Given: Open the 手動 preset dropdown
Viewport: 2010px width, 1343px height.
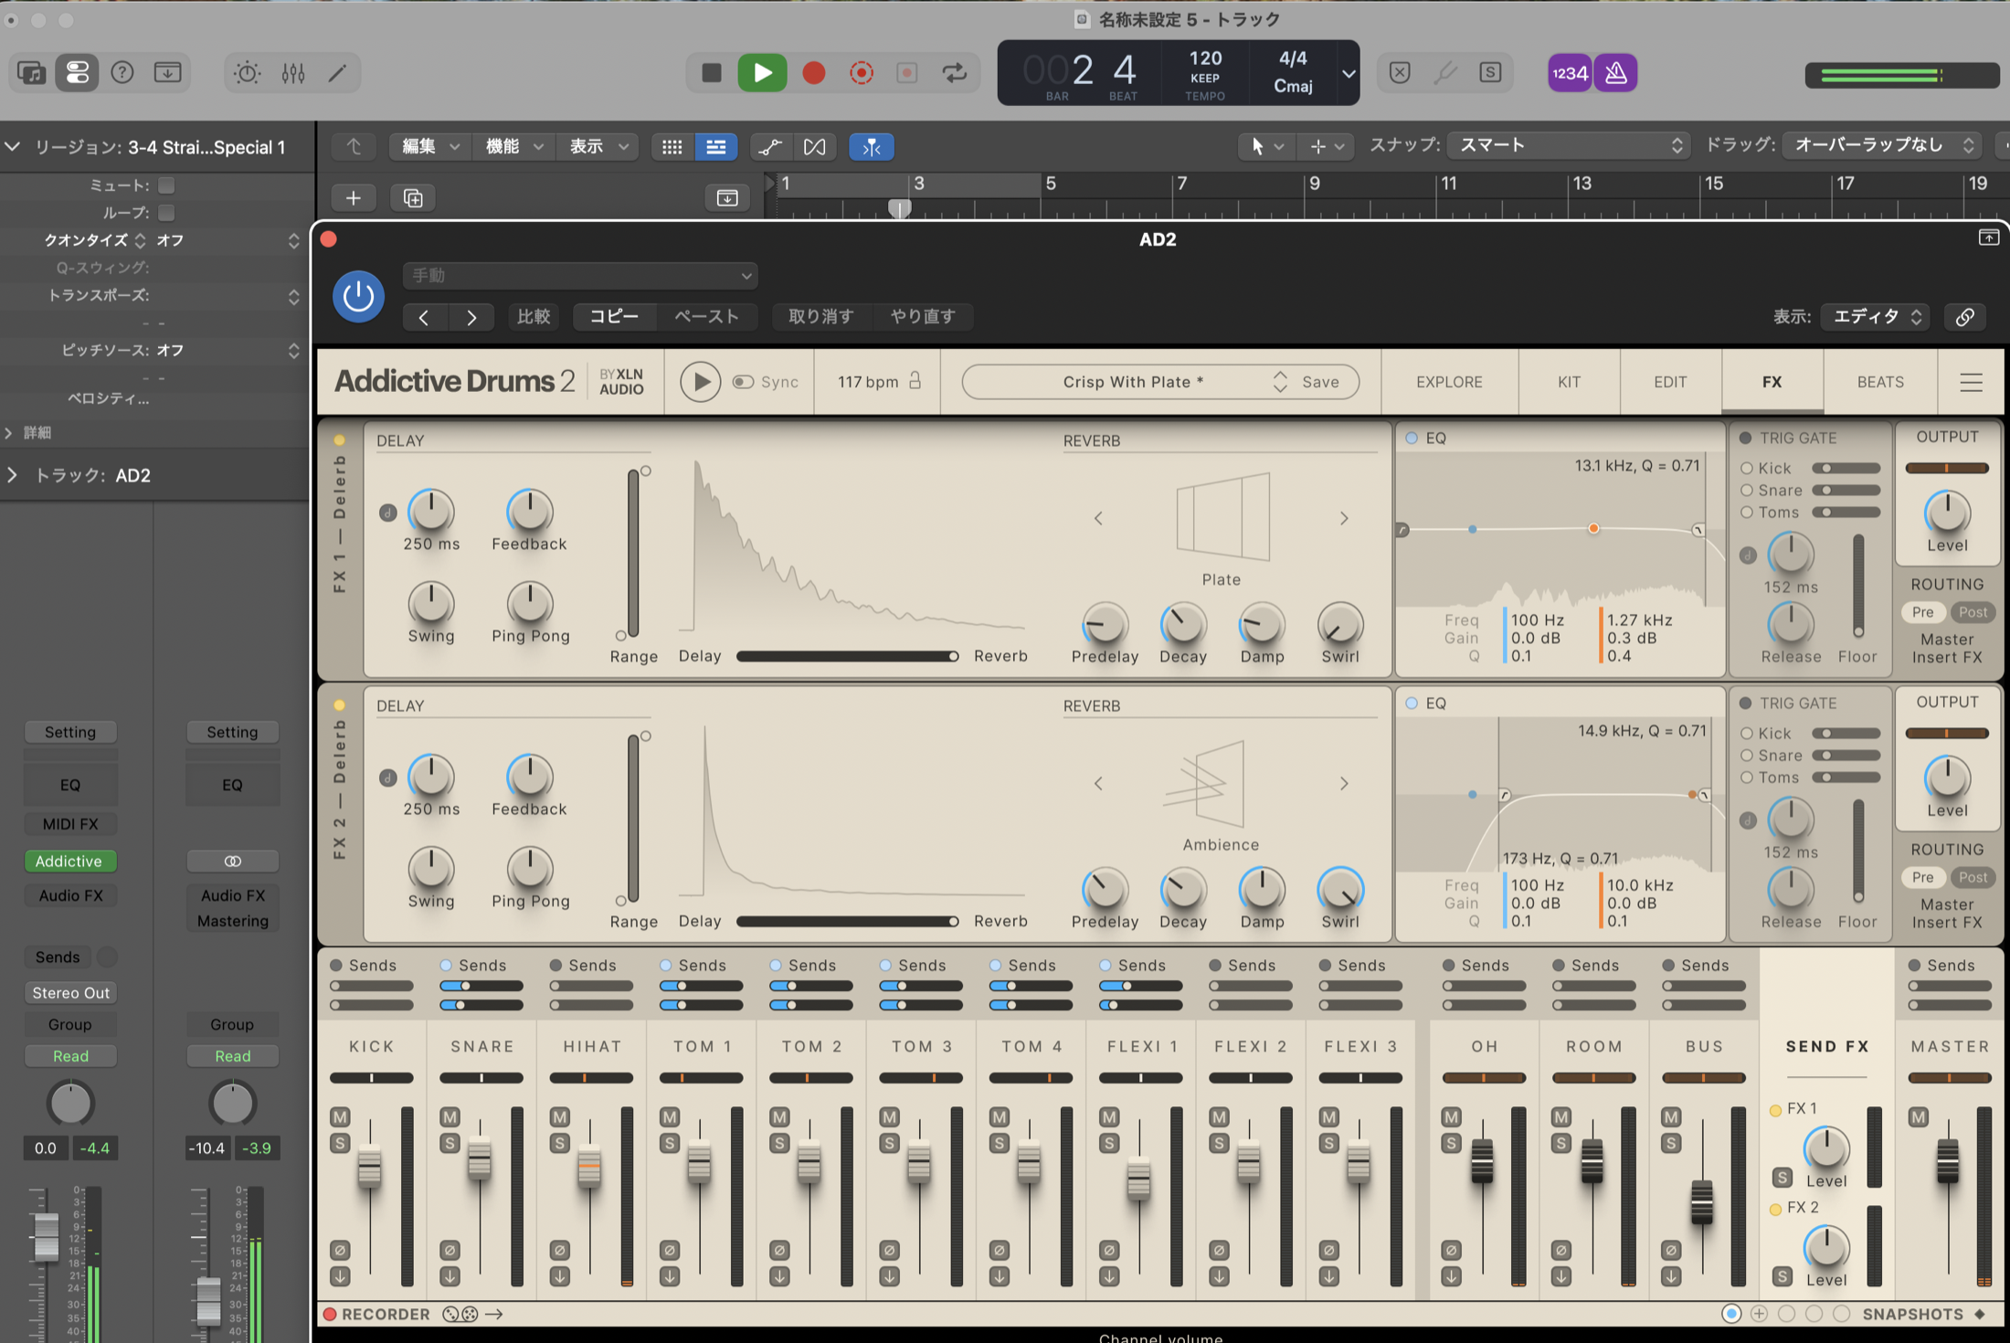Looking at the screenshot, I should click(581, 275).
